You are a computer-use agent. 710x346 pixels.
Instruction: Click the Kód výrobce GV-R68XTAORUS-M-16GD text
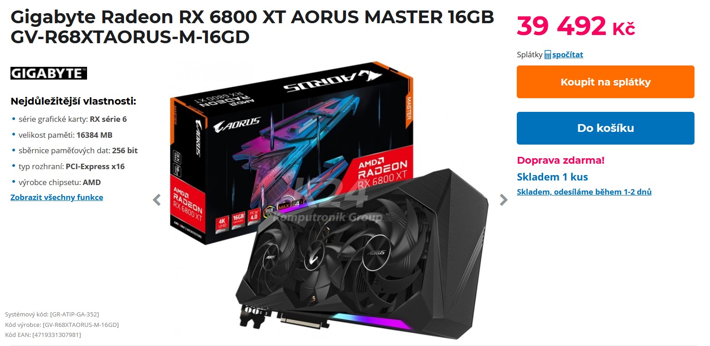tap(62, 325)
